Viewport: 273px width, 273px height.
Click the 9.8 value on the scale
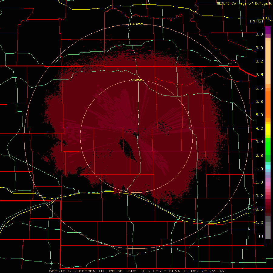pos(259,34)
